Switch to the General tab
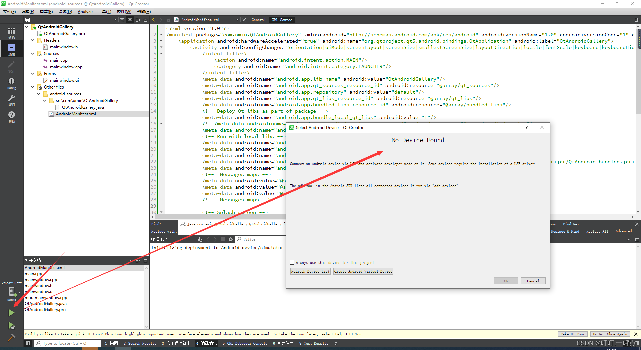Viewport: 641px width, 350px height. (x=258, y=20)
